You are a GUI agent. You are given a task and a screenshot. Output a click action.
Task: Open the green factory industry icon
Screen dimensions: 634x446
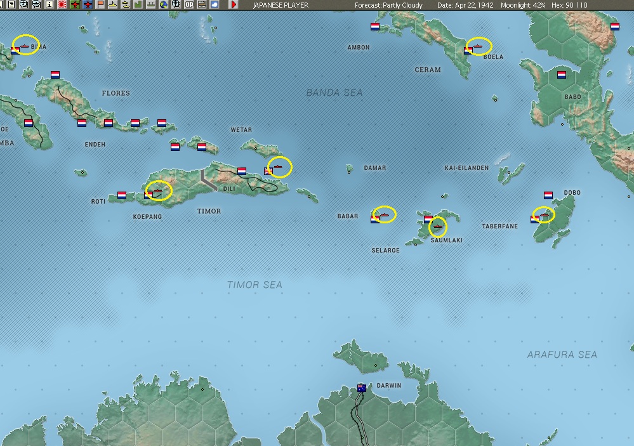(x=138, y=4)
